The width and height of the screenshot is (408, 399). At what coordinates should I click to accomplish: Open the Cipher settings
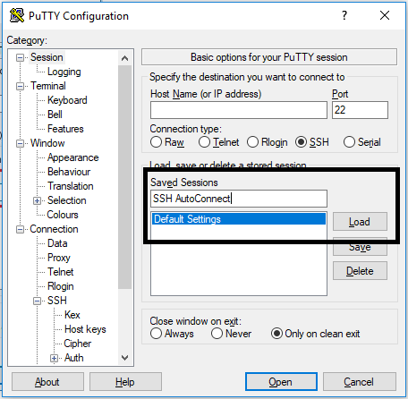click(78, 344)
